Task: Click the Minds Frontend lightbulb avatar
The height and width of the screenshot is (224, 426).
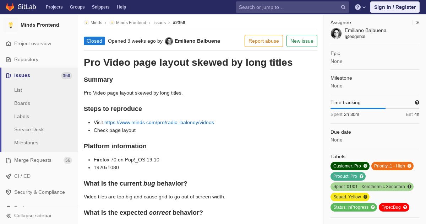Action: pyautogui.click(x=11, y=25)
